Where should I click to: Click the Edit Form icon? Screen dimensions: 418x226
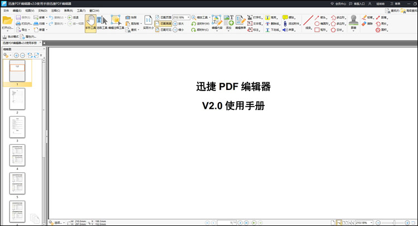(x=240, y=21)
